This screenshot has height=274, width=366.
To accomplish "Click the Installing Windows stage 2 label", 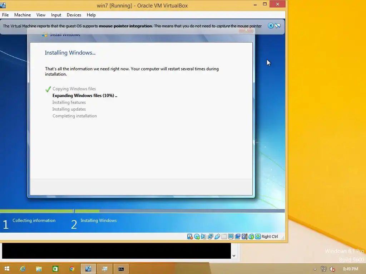I will tap(99, 220).
